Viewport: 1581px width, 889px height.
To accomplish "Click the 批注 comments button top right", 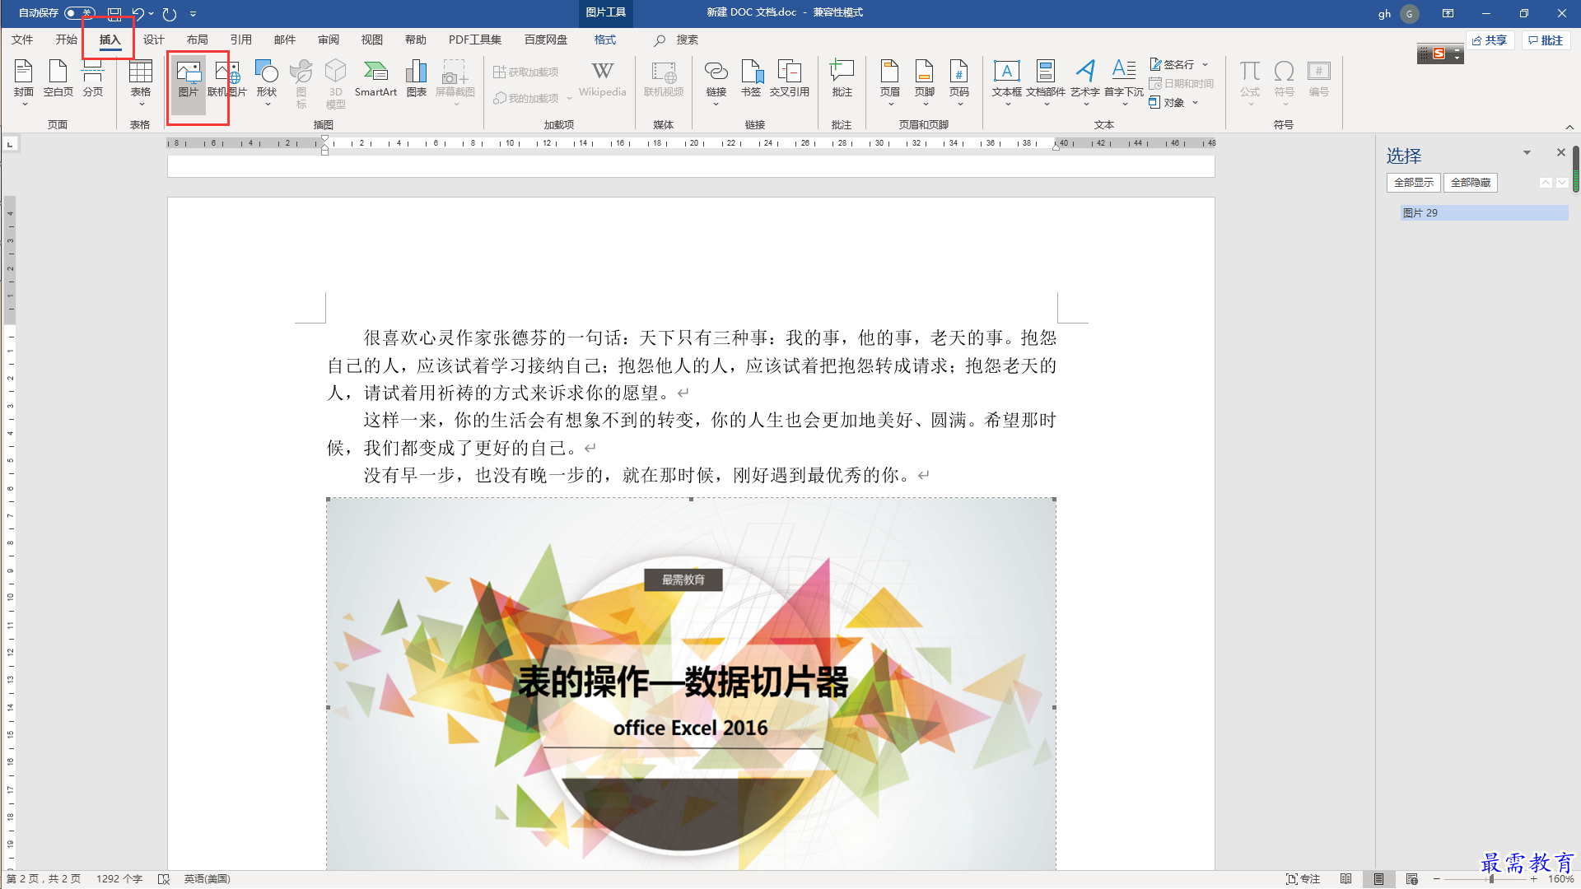I will point(1546,40).
